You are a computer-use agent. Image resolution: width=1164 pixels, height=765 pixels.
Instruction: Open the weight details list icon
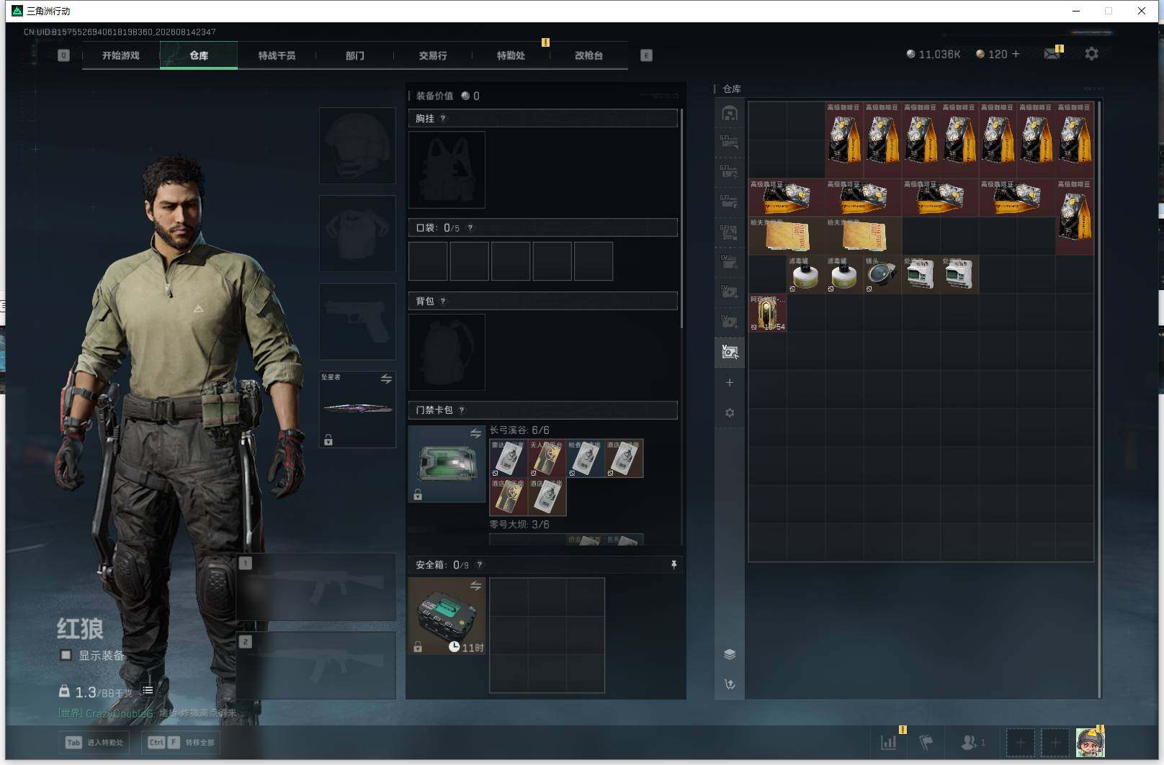[x=148, y=690]
